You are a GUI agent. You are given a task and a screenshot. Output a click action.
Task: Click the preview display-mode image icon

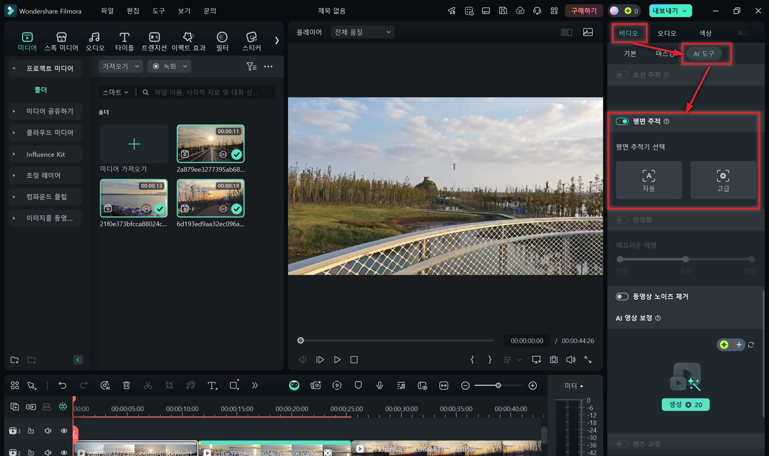point(588,32)
